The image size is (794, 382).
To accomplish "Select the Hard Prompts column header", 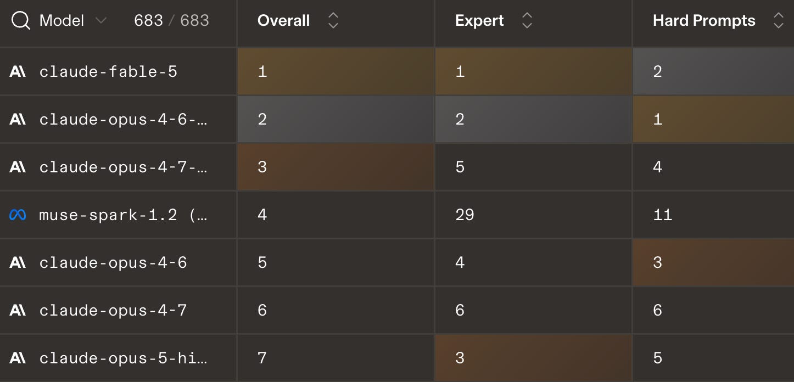I will (x=704, y=21).
